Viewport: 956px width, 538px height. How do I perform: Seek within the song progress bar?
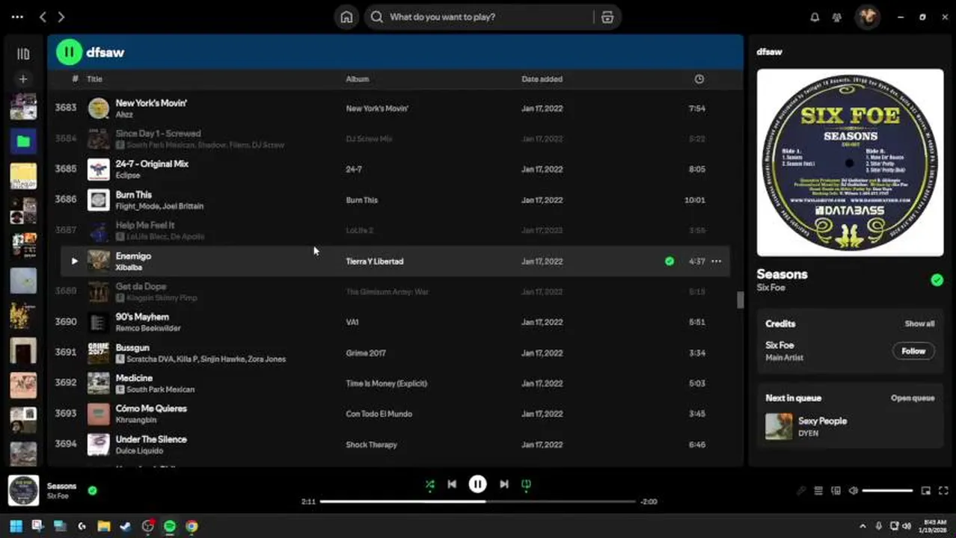pyautogui.click(x=478, y=501)
